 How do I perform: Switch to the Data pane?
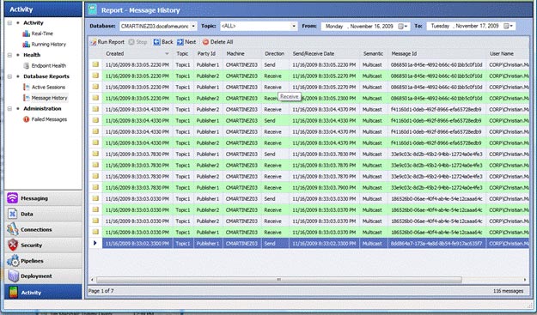43,214
